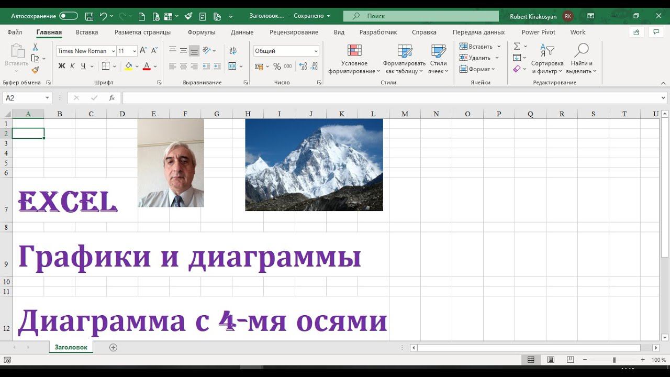Center text horizontally
Screen dimensions: 670x377
coord(183,66)
